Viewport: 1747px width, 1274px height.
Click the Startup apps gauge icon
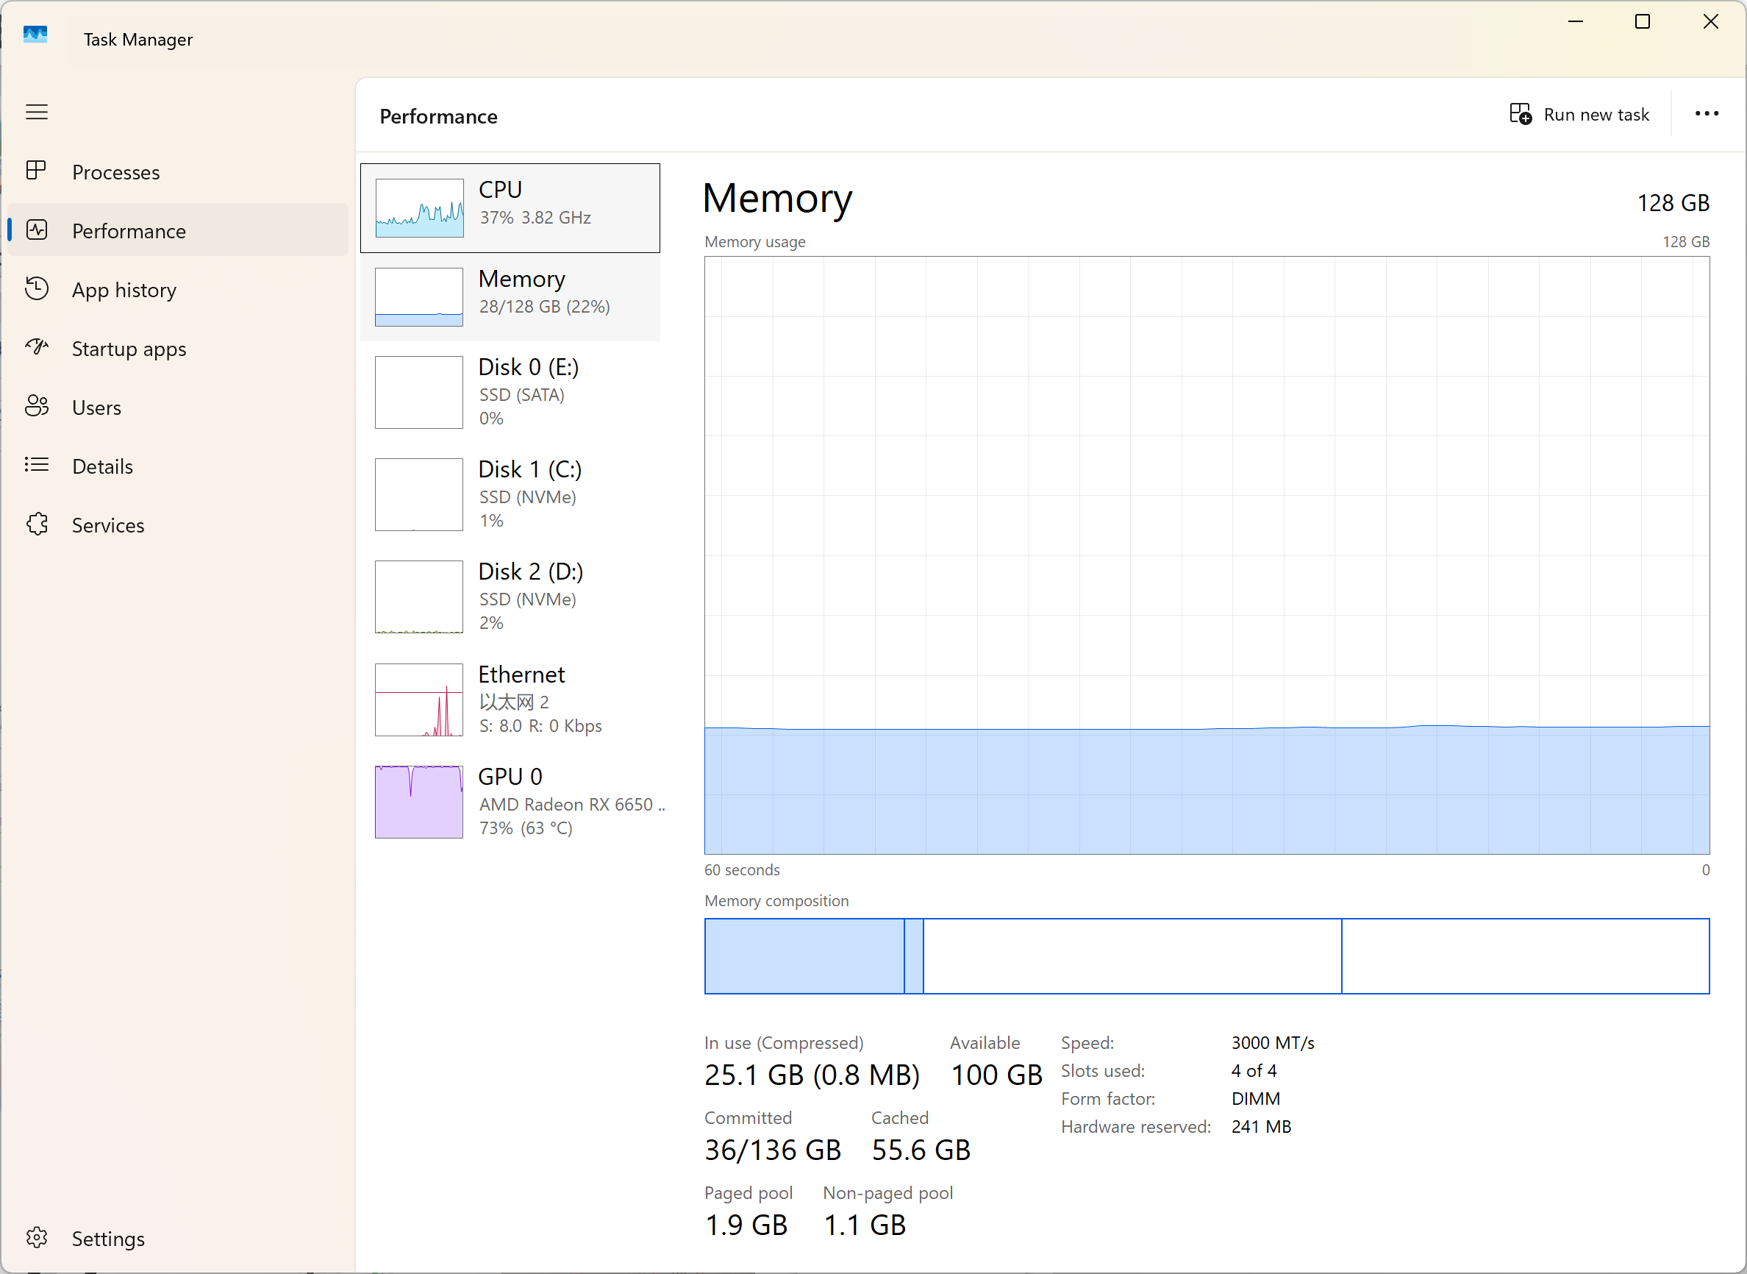tap(36, 348)
